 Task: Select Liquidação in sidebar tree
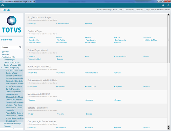coord(10,110)
